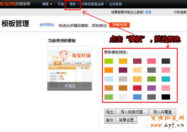Viewport: 187px width, 132px height.
Task: Open 背景设置 button
Action: (x=126, y=120)
